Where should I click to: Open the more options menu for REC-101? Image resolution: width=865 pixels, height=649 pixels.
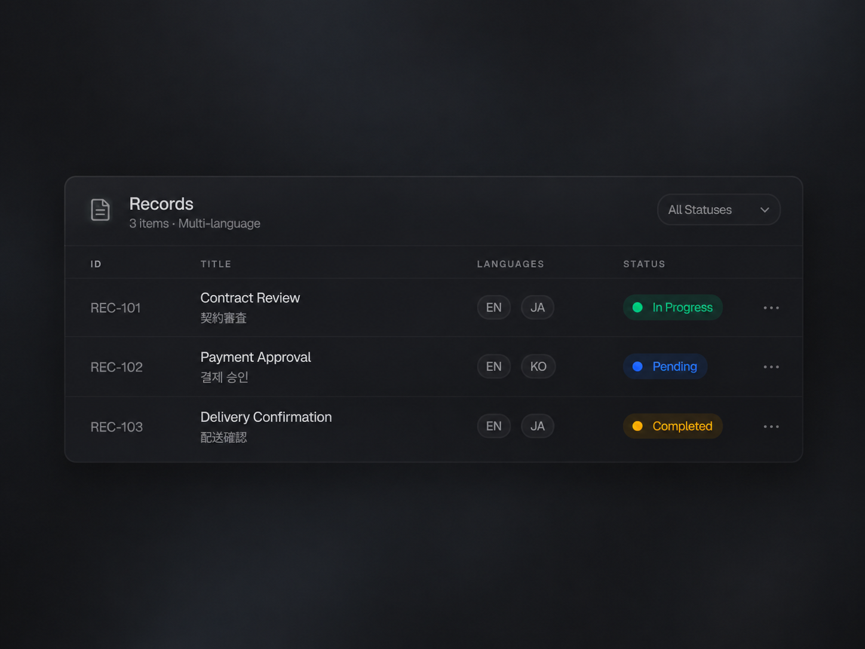[x=771, y=308]
